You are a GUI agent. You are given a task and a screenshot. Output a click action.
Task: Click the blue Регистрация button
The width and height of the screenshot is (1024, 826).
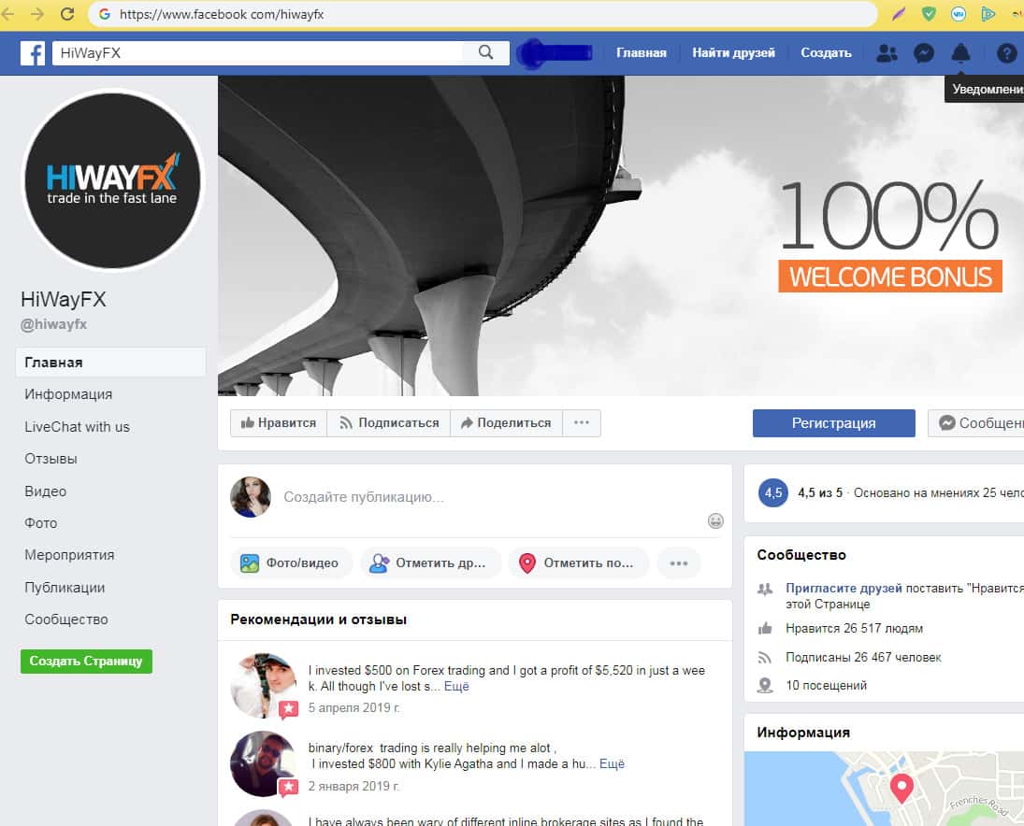pyautogui.click(x=833, y=422)
